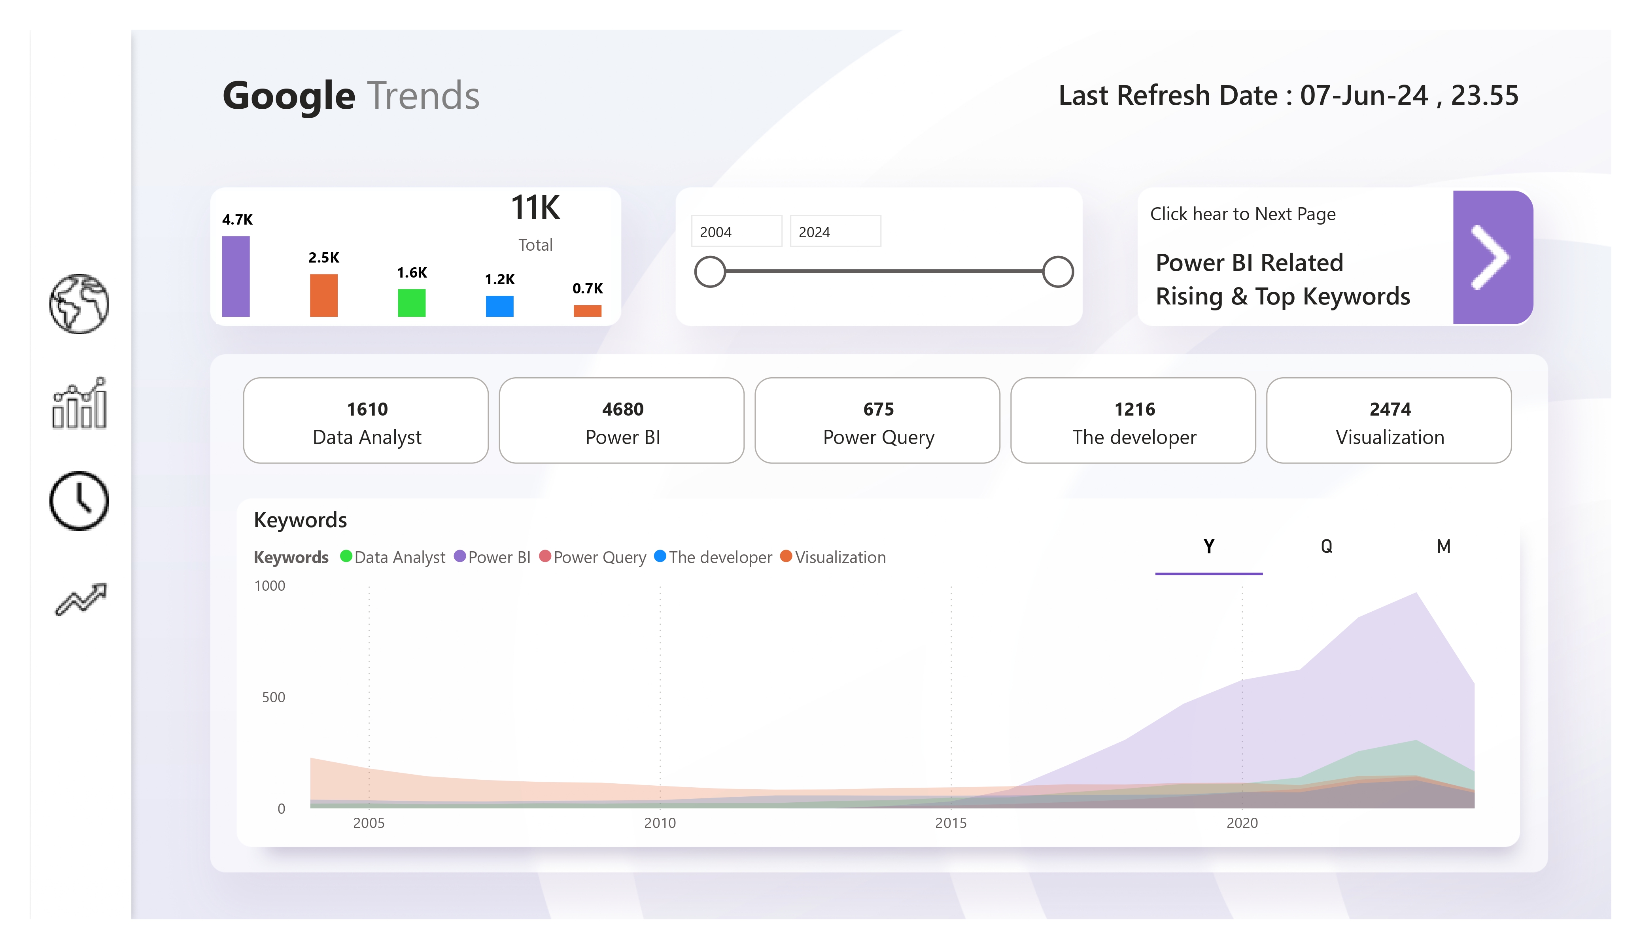The image size is (1641, 949).
Task: Select the orange 2.5K bar
Action: click(323, 296)
